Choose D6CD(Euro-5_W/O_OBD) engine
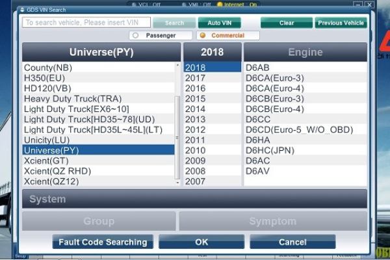 tap(305, 129)
